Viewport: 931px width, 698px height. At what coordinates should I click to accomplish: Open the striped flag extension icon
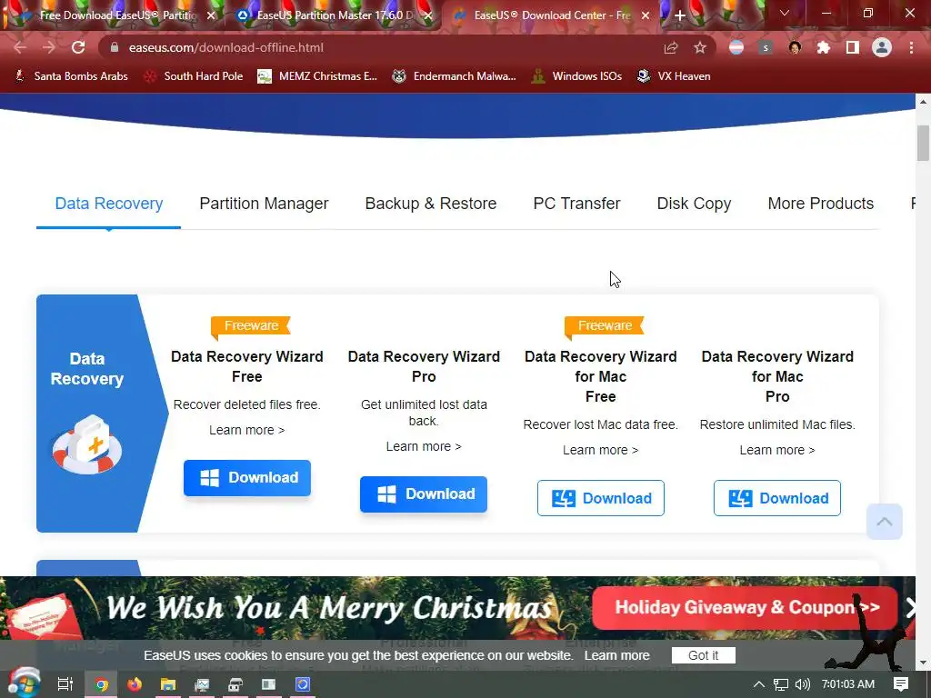click(x=736, y=47)
